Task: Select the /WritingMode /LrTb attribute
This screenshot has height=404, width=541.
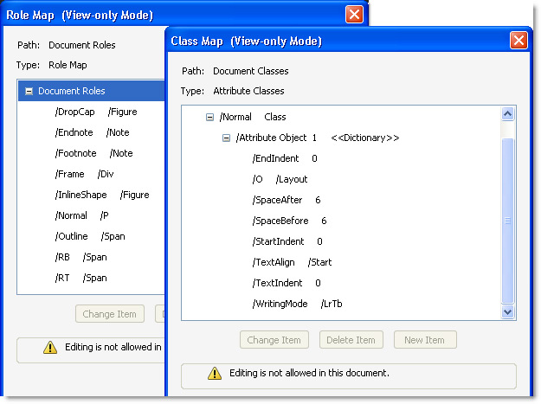Action: click(297, 304)
